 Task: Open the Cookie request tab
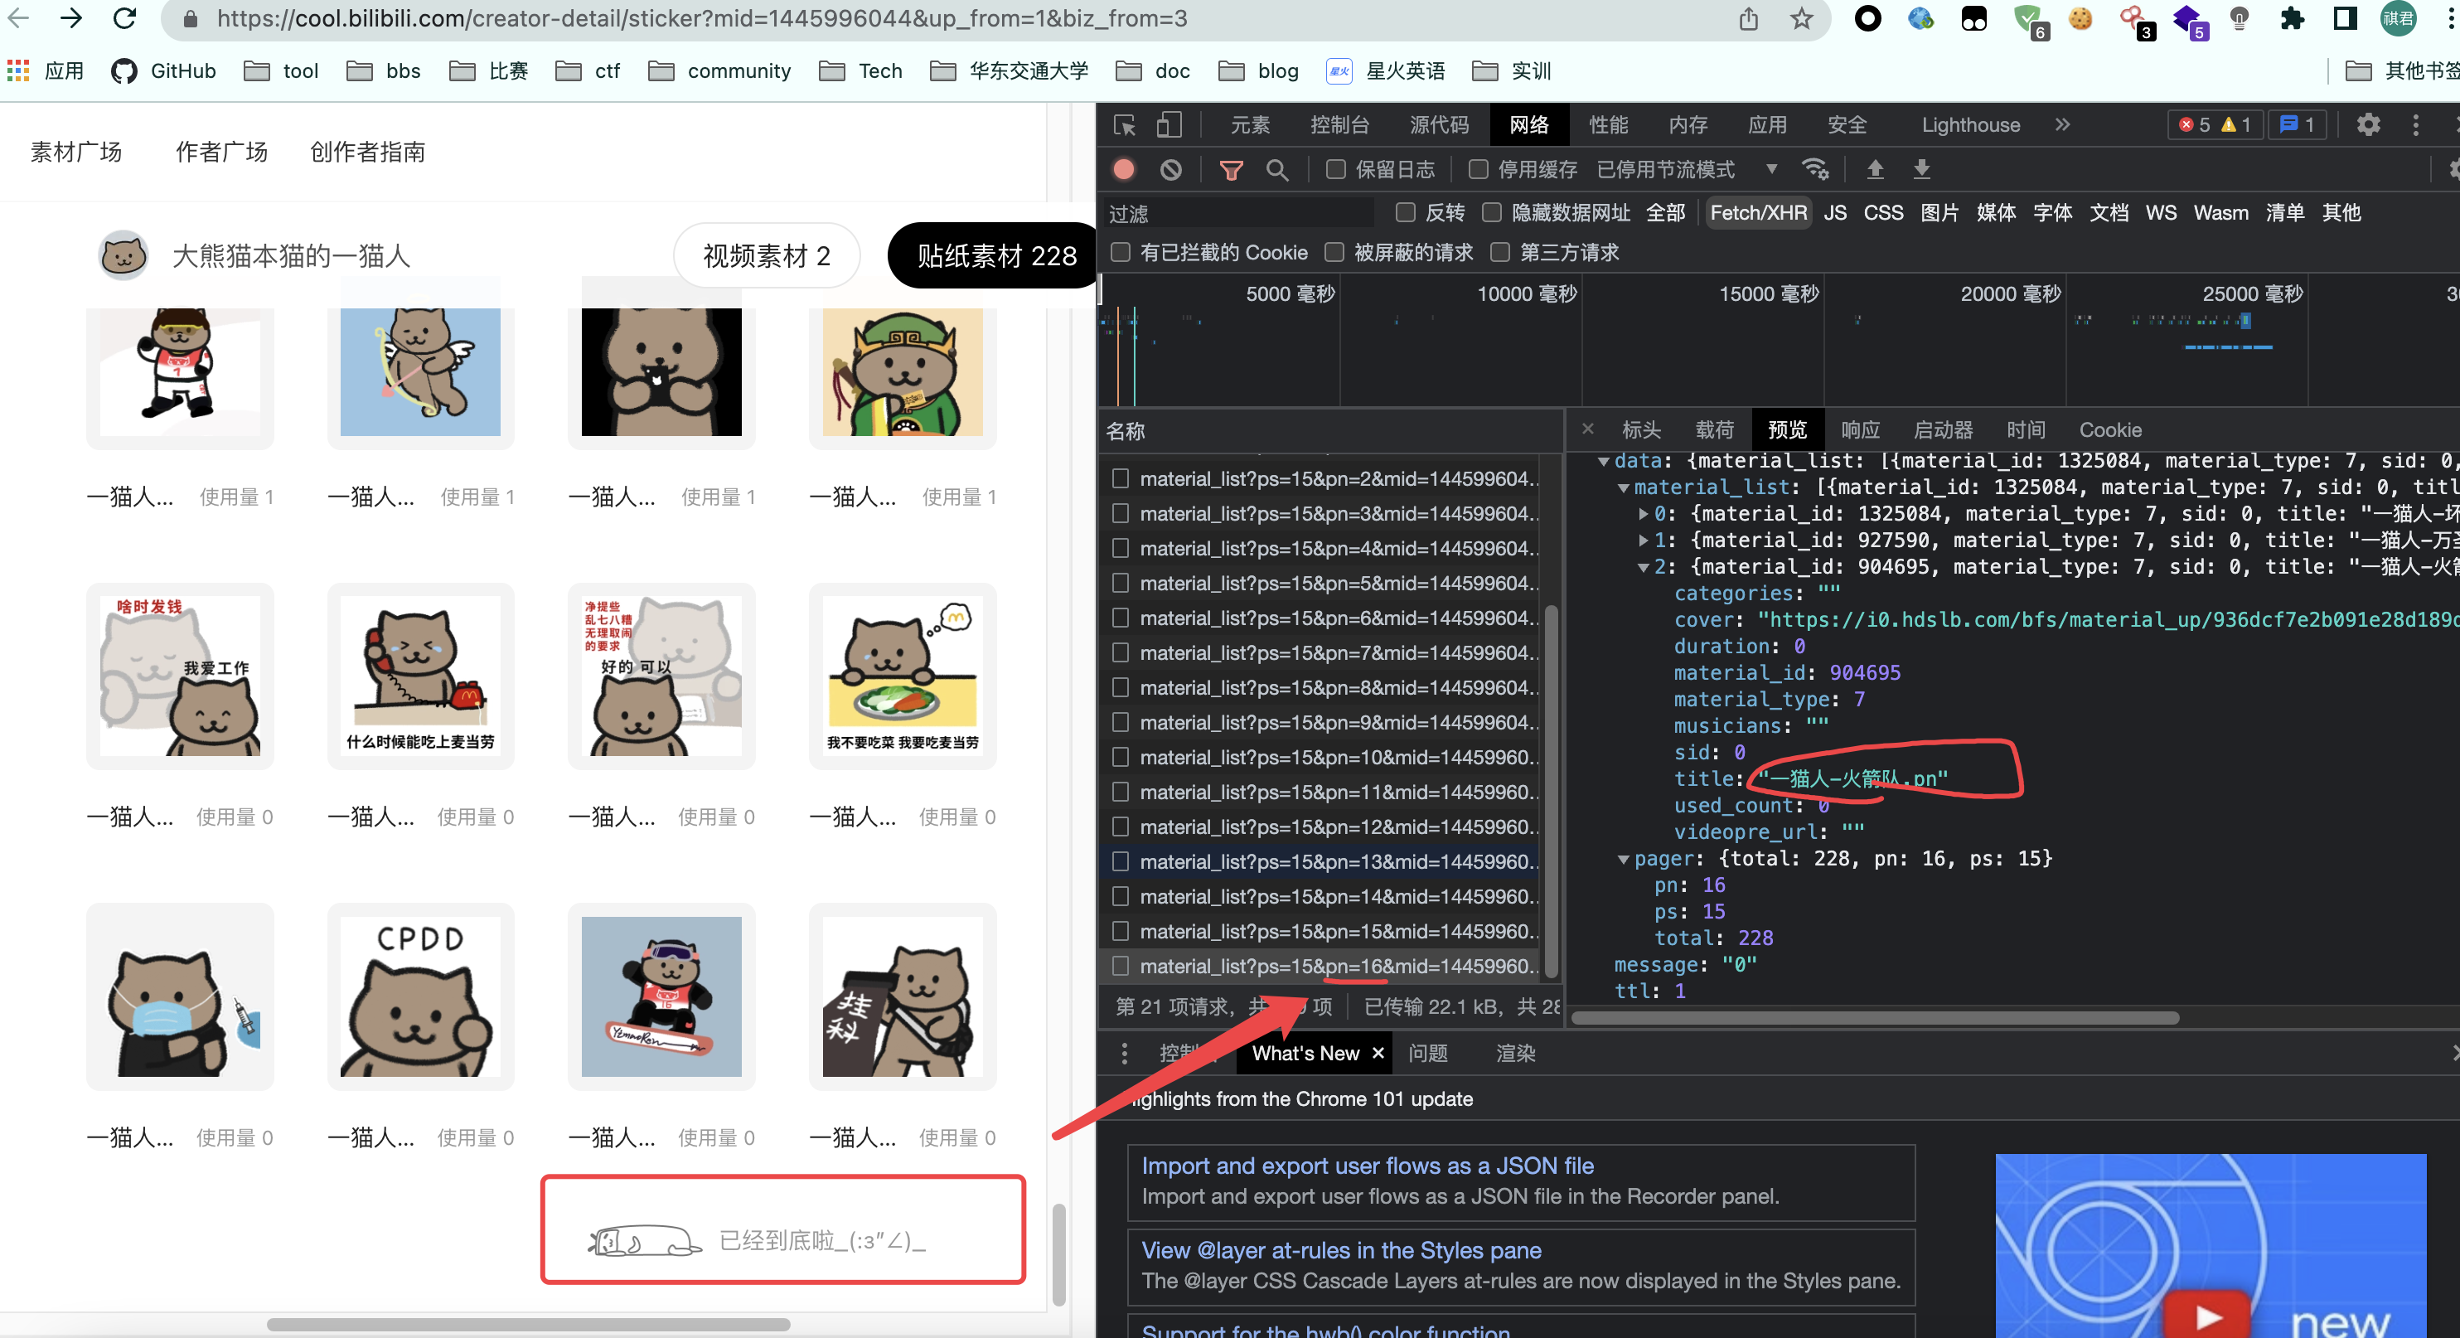point(2109,429)
